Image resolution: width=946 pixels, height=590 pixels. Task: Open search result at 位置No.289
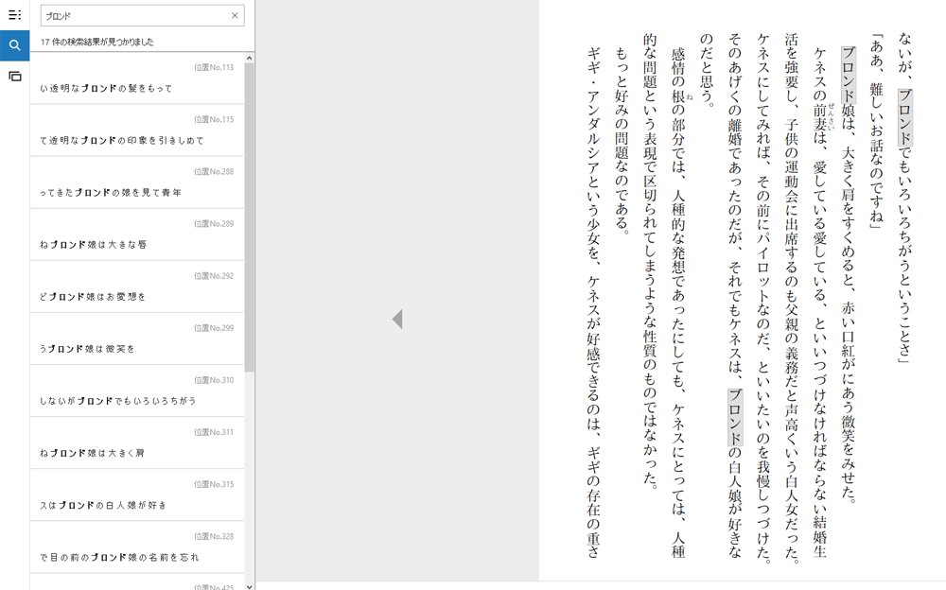click(x=137, y=234)
